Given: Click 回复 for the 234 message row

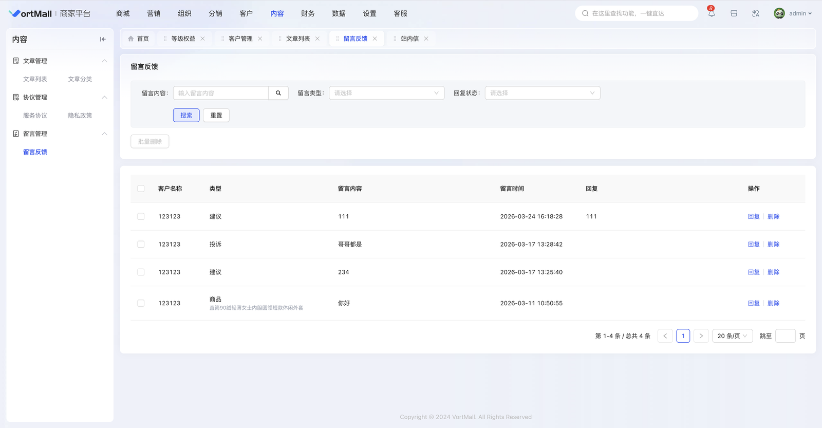Looking at the screenshot, I should tap(753, 272).
